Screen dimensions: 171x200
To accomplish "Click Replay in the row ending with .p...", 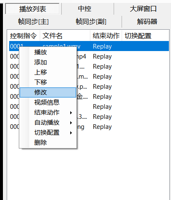I will (x=102, y=87).
